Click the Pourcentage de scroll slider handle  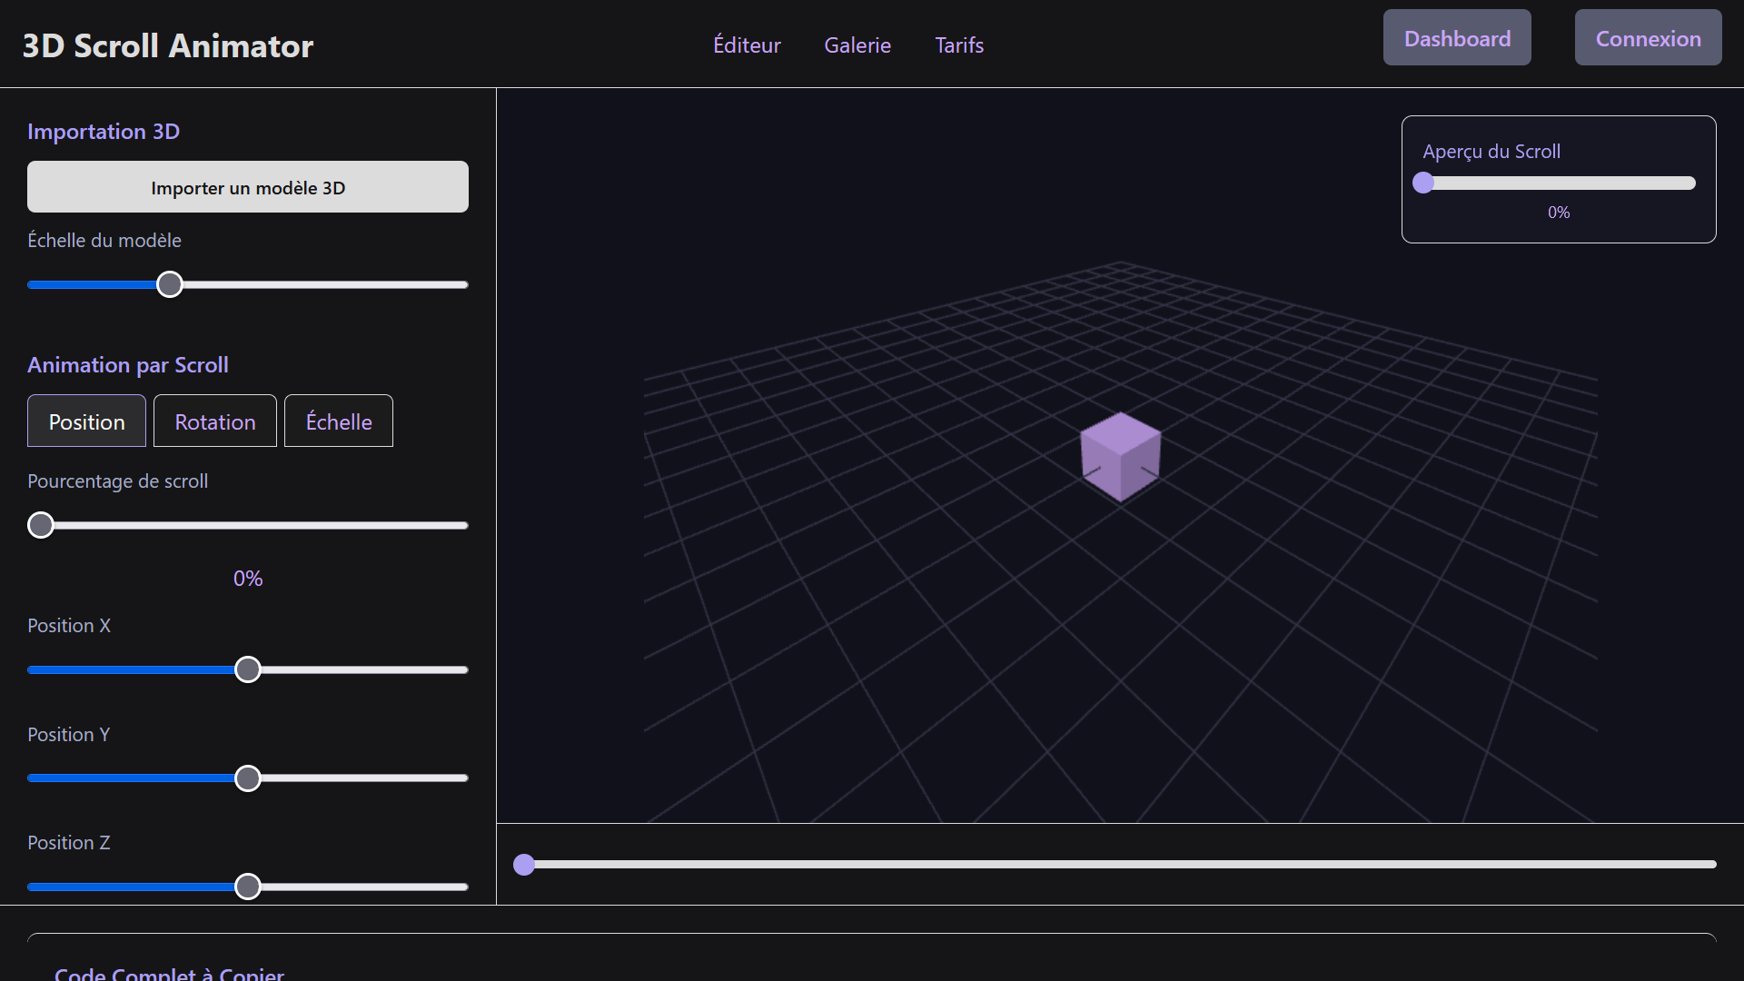coord(40,524)
